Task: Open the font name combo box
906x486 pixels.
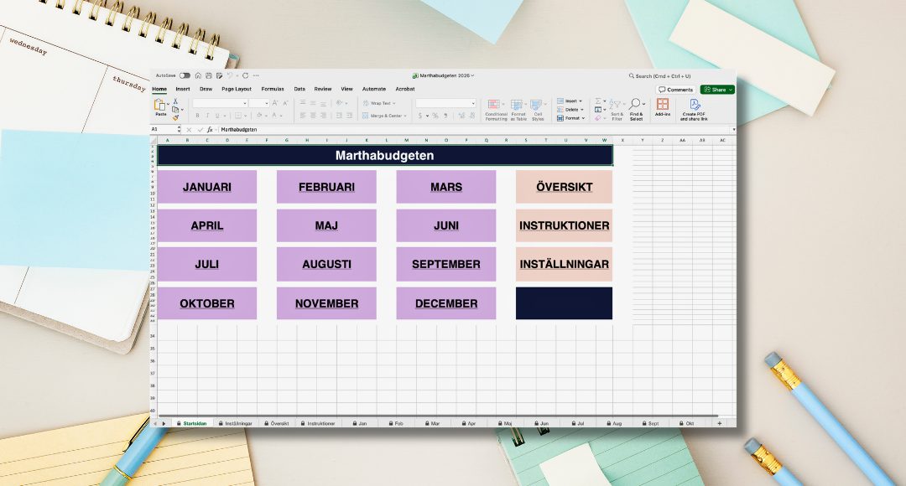Action: pyautogui.click(x=220, y=103)
